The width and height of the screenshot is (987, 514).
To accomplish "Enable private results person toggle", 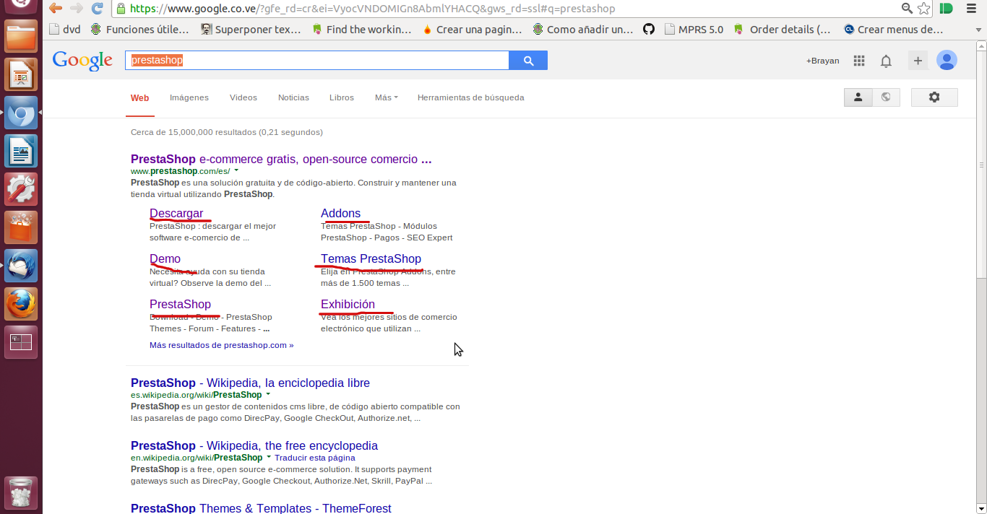I will 858,97.
